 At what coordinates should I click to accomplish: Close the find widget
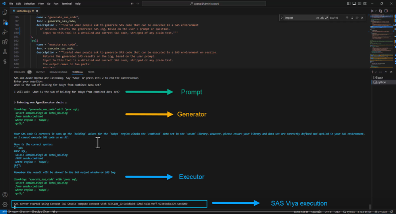tap(362, 18)
